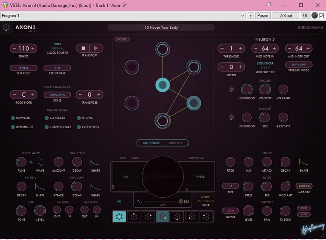Set clock source to INTERNAL
Image resolution: width=326 pixels, height=240 pixels.
[x=57, y=48]
